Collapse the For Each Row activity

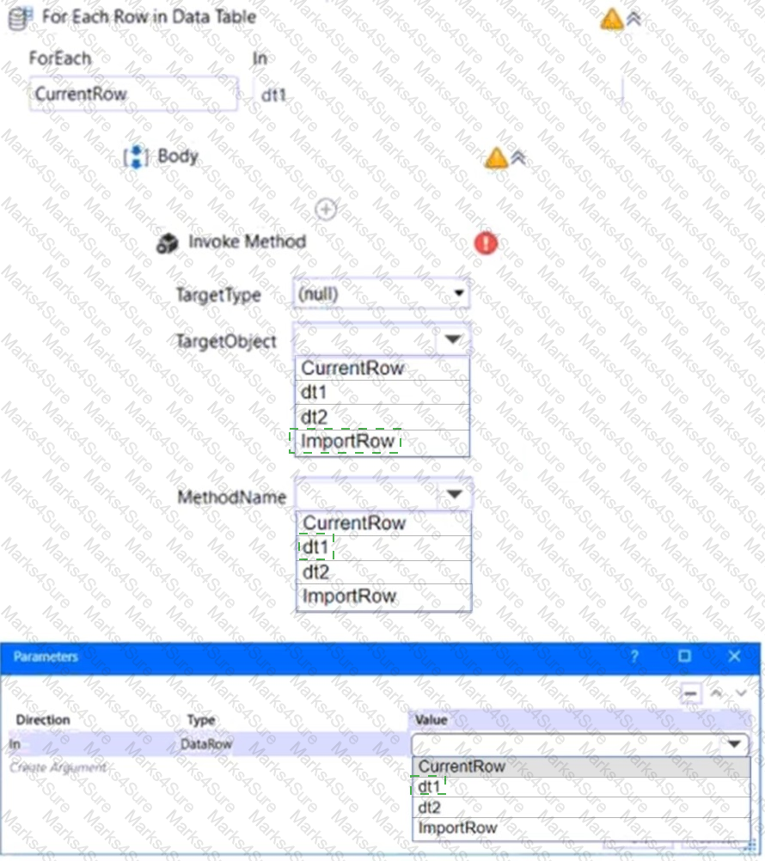(633, 19)
